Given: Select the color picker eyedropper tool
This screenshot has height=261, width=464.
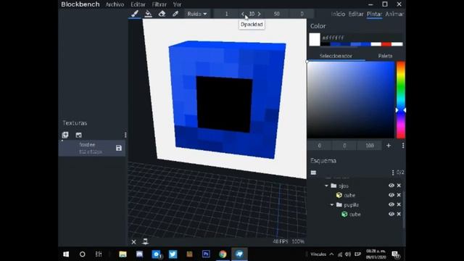Looking at the screenshot, I should click(x=175, y=14).
